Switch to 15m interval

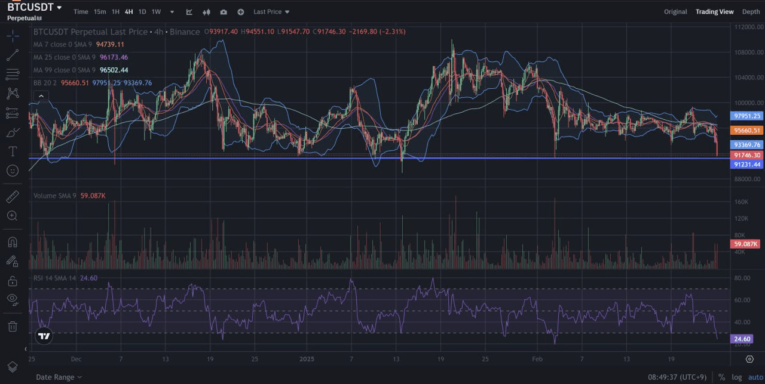[x=100, y=12]
